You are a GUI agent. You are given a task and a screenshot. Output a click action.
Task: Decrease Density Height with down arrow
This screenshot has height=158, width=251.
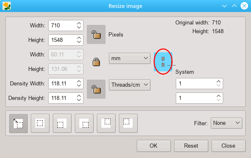79,100
